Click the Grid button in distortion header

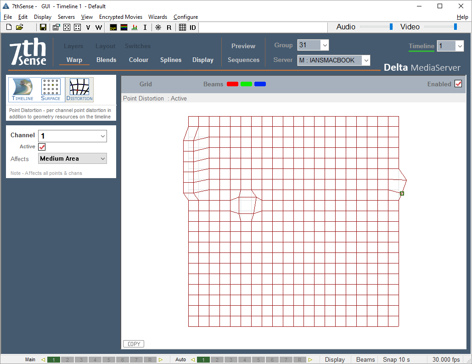[x=146, y=84]
